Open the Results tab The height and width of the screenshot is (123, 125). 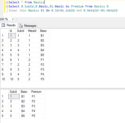coord(8,25)
